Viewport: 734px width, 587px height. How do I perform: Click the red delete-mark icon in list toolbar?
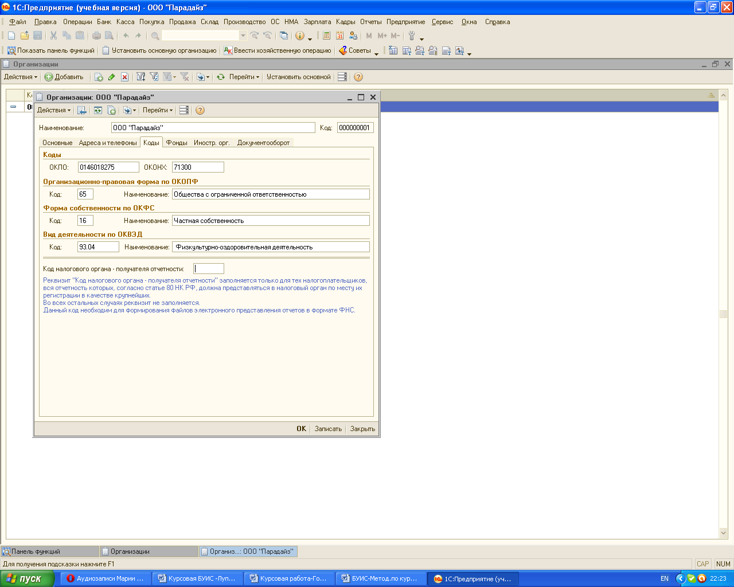click(124, 77)
